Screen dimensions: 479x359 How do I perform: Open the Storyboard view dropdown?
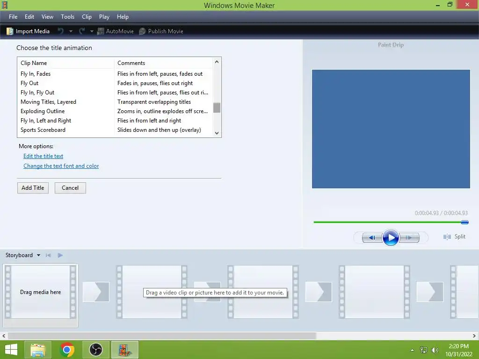[x=38, y=255]
